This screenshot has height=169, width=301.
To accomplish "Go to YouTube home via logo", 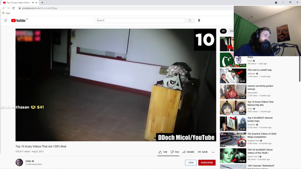I will [18, 21].
